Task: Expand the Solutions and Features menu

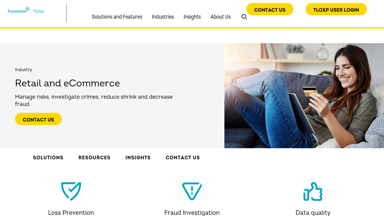Action: pos(117,17)
